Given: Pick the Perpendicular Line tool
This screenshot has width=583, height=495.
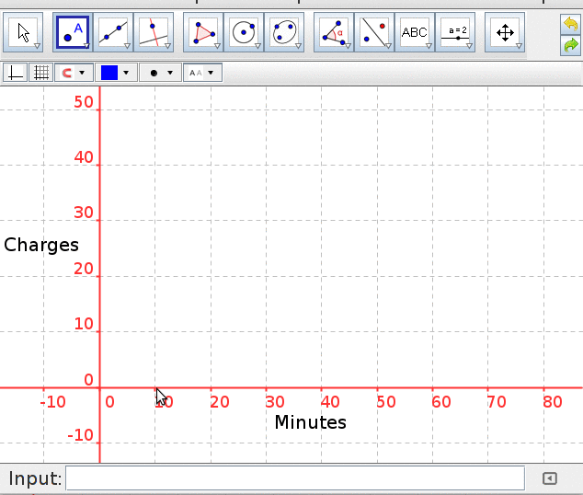Looking at the screenshot, I should pyautogui.click(x=153, y=32).
